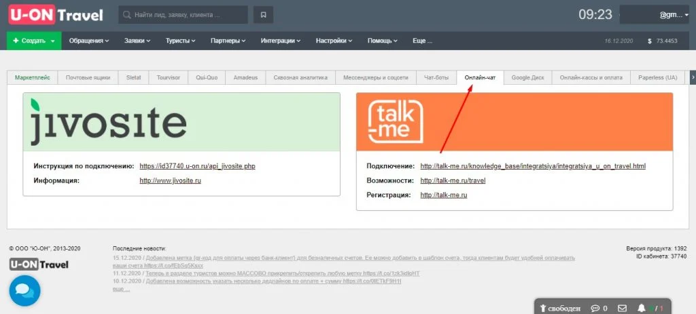Screen dimensions: 696x314
Task: Switch to the Маркетплейс tab
Action: pyautogui.click(x=33, y=77)
